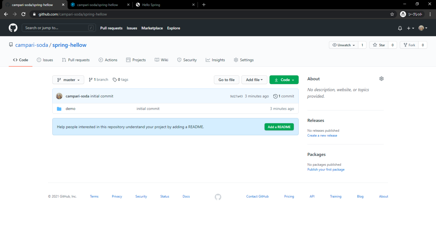
Task: Focus the Search or jump to field
Action: (58, 28)
